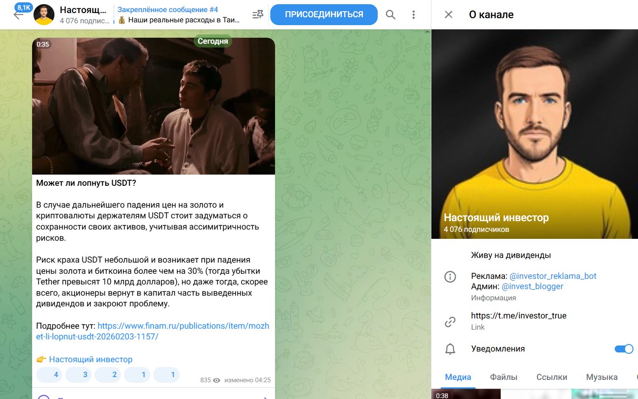Click the chain link icon beside t.me address
This screenshot has height=399, width=638.
point(450,321)
